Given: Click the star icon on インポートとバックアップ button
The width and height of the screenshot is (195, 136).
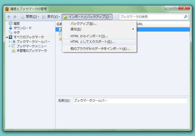Looking at the screenshot, I should pyautogui.click(x=65, y=17).
